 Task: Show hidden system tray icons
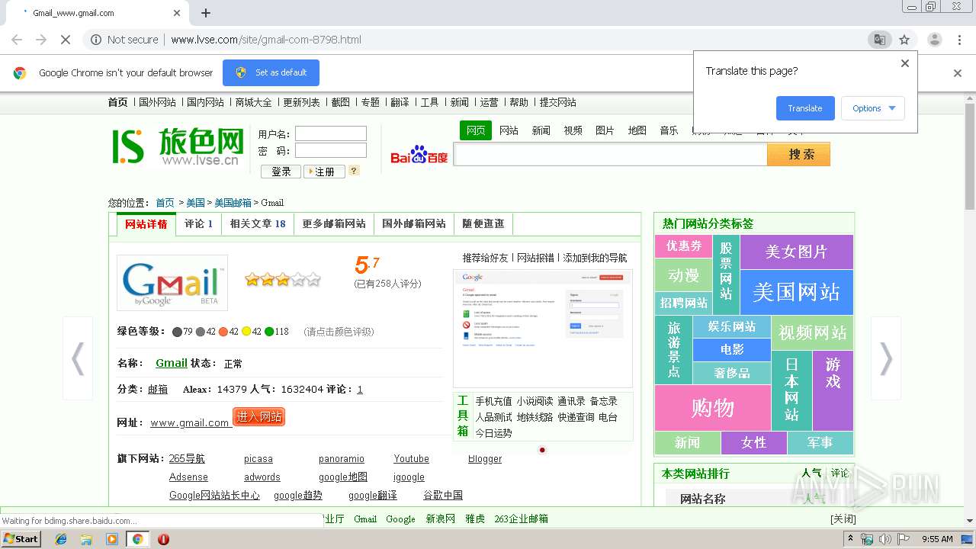pos(851,539)
